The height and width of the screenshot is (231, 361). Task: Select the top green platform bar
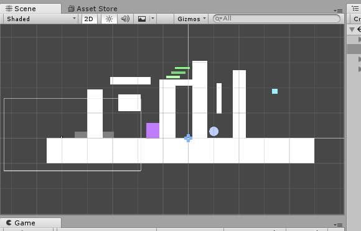pos(182,68)
